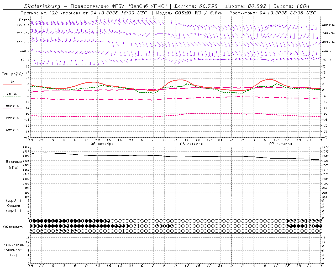Click right-side '10 м' wind level label
This screenshot has height=268, width=336.
pos(327,60)
